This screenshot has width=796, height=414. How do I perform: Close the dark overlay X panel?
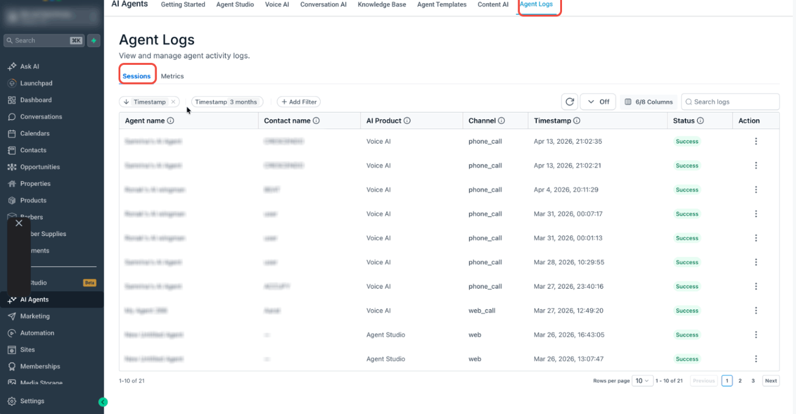pos(19,223)
